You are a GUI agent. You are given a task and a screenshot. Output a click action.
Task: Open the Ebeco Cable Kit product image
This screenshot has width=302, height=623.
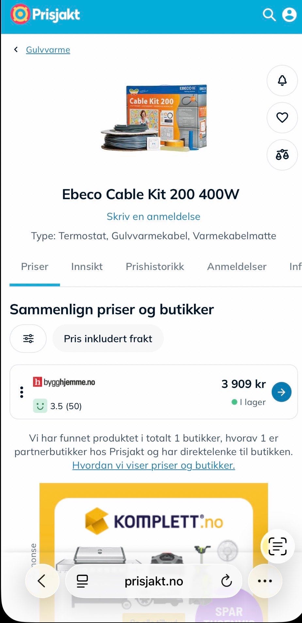(x=154, y=118)
